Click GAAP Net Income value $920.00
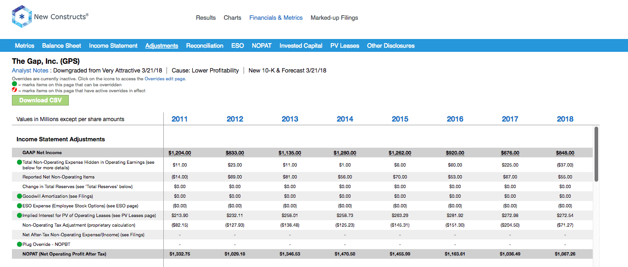Screen dimensions: 628x267 pyautogui.click(x=455, y=153)
